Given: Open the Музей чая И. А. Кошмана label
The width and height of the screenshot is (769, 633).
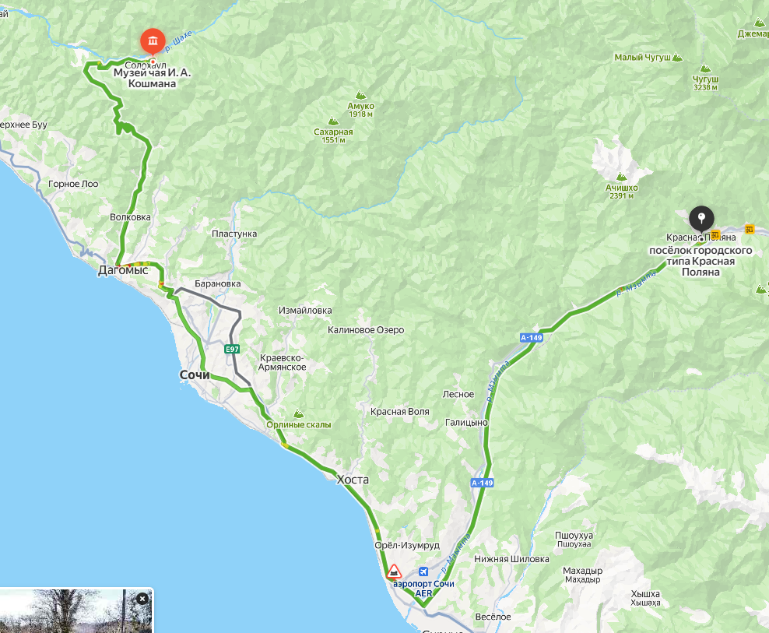Looking at the screenshot, I should [152, 78].
